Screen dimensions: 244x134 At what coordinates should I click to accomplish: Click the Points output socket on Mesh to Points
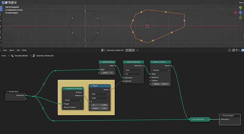tap(171, 66)
